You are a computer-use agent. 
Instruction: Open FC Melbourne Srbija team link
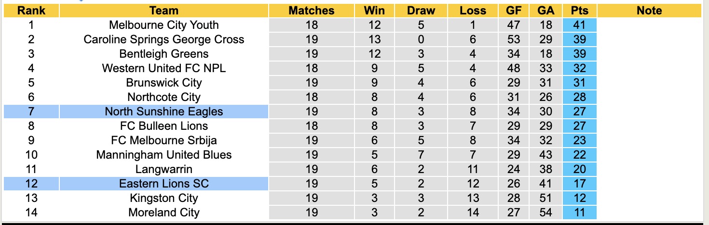coord(164,140)
